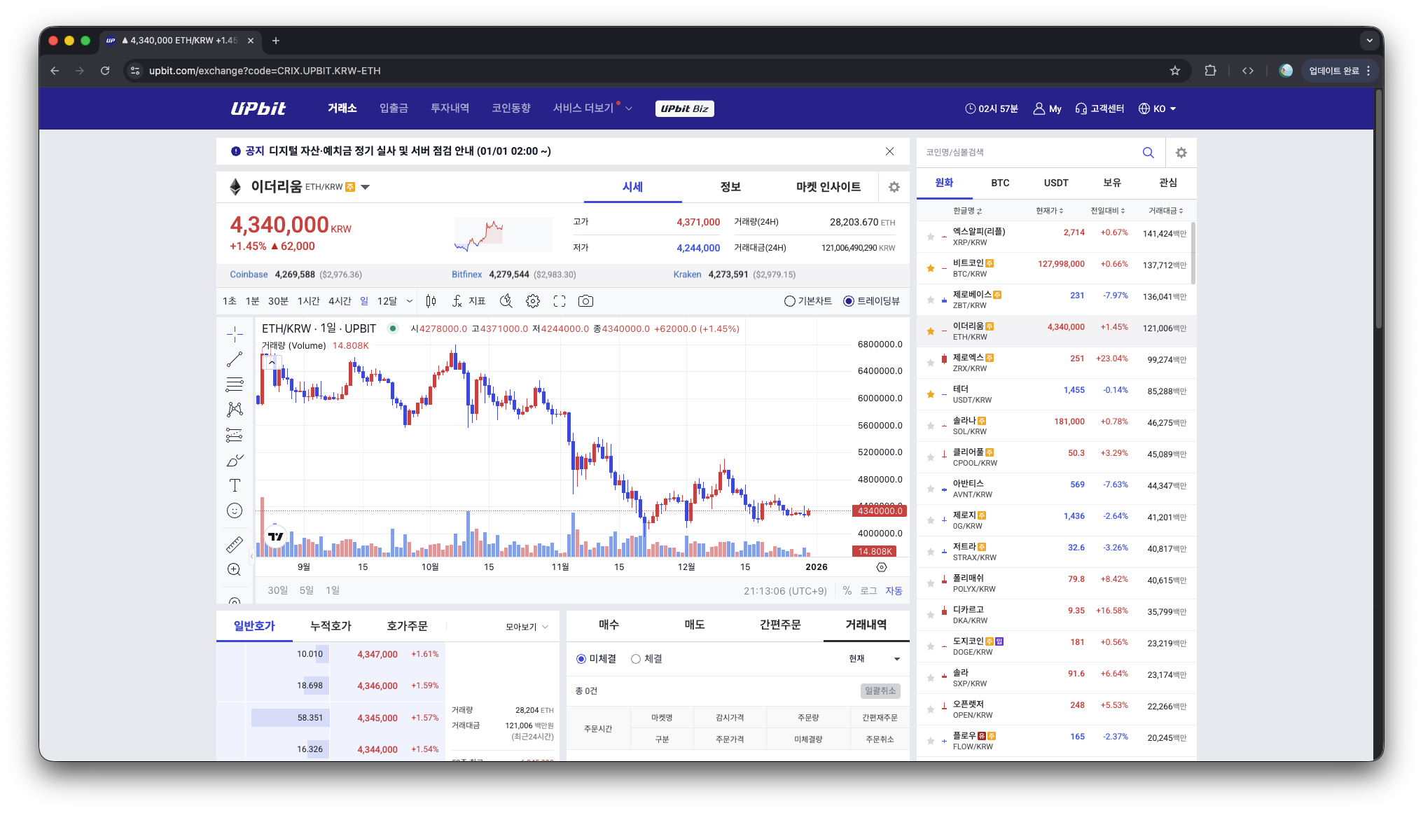Open the 모아보기 dropdown

point(527,627)
